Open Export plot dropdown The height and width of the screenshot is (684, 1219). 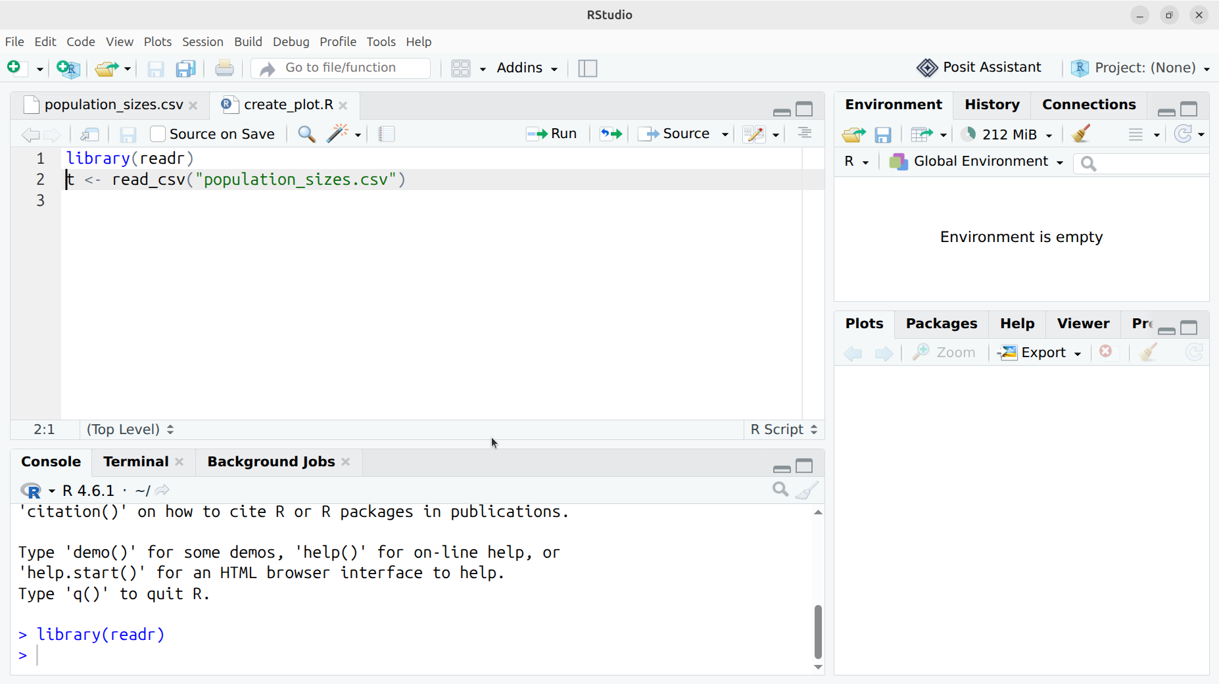pos(1039,353)
